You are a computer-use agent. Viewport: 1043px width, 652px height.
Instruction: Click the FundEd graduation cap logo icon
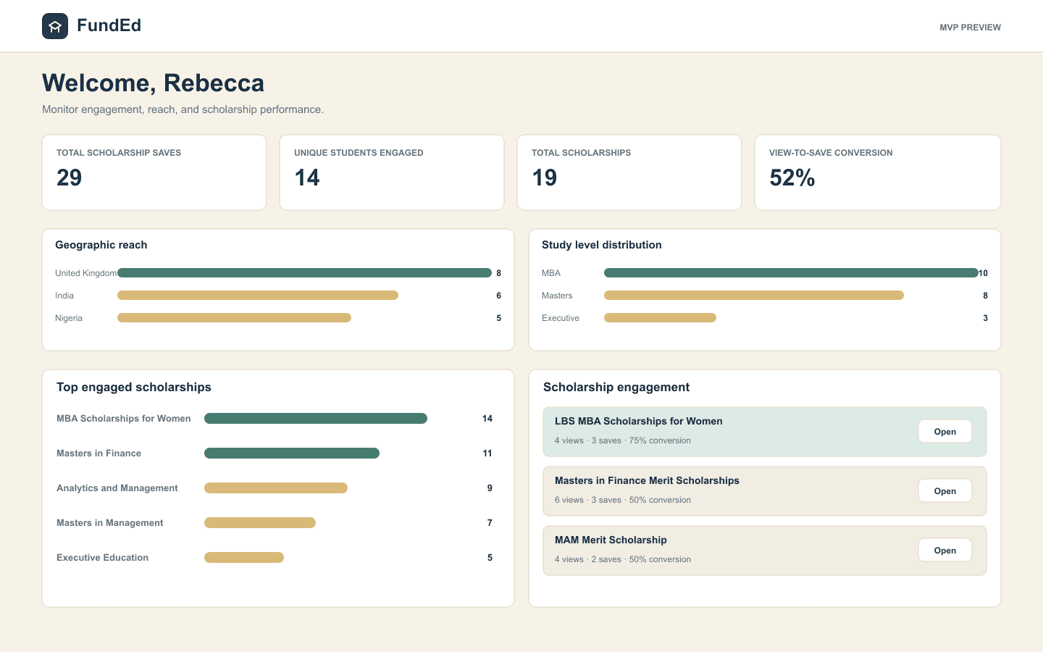click(x=55, y=26)
